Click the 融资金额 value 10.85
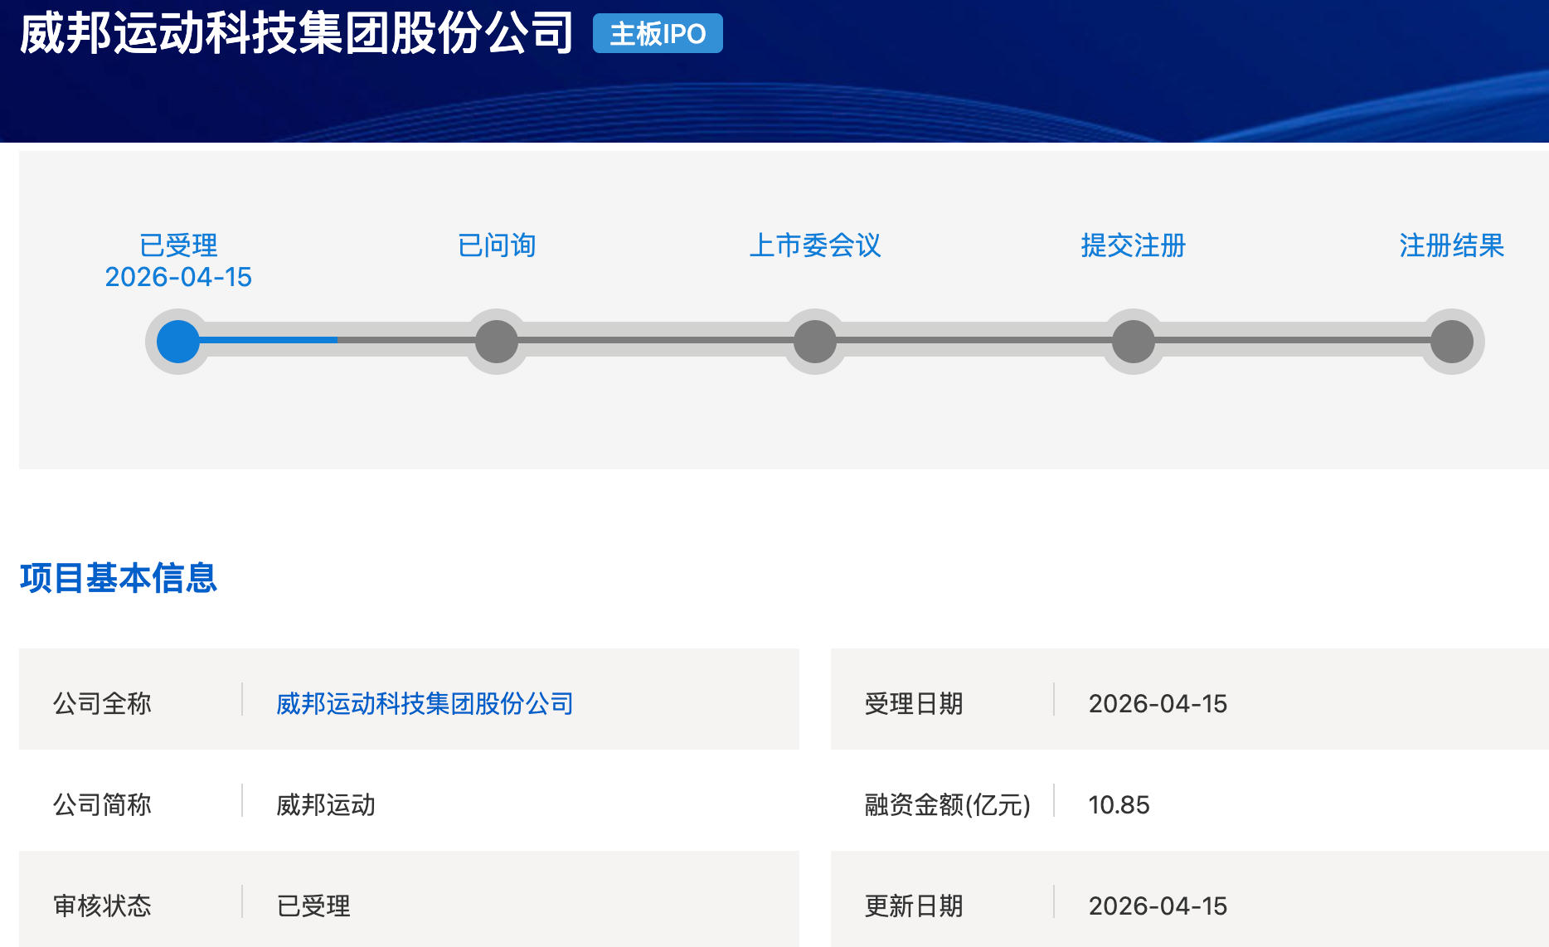 pyautogui.click(x=1119, y=804)
